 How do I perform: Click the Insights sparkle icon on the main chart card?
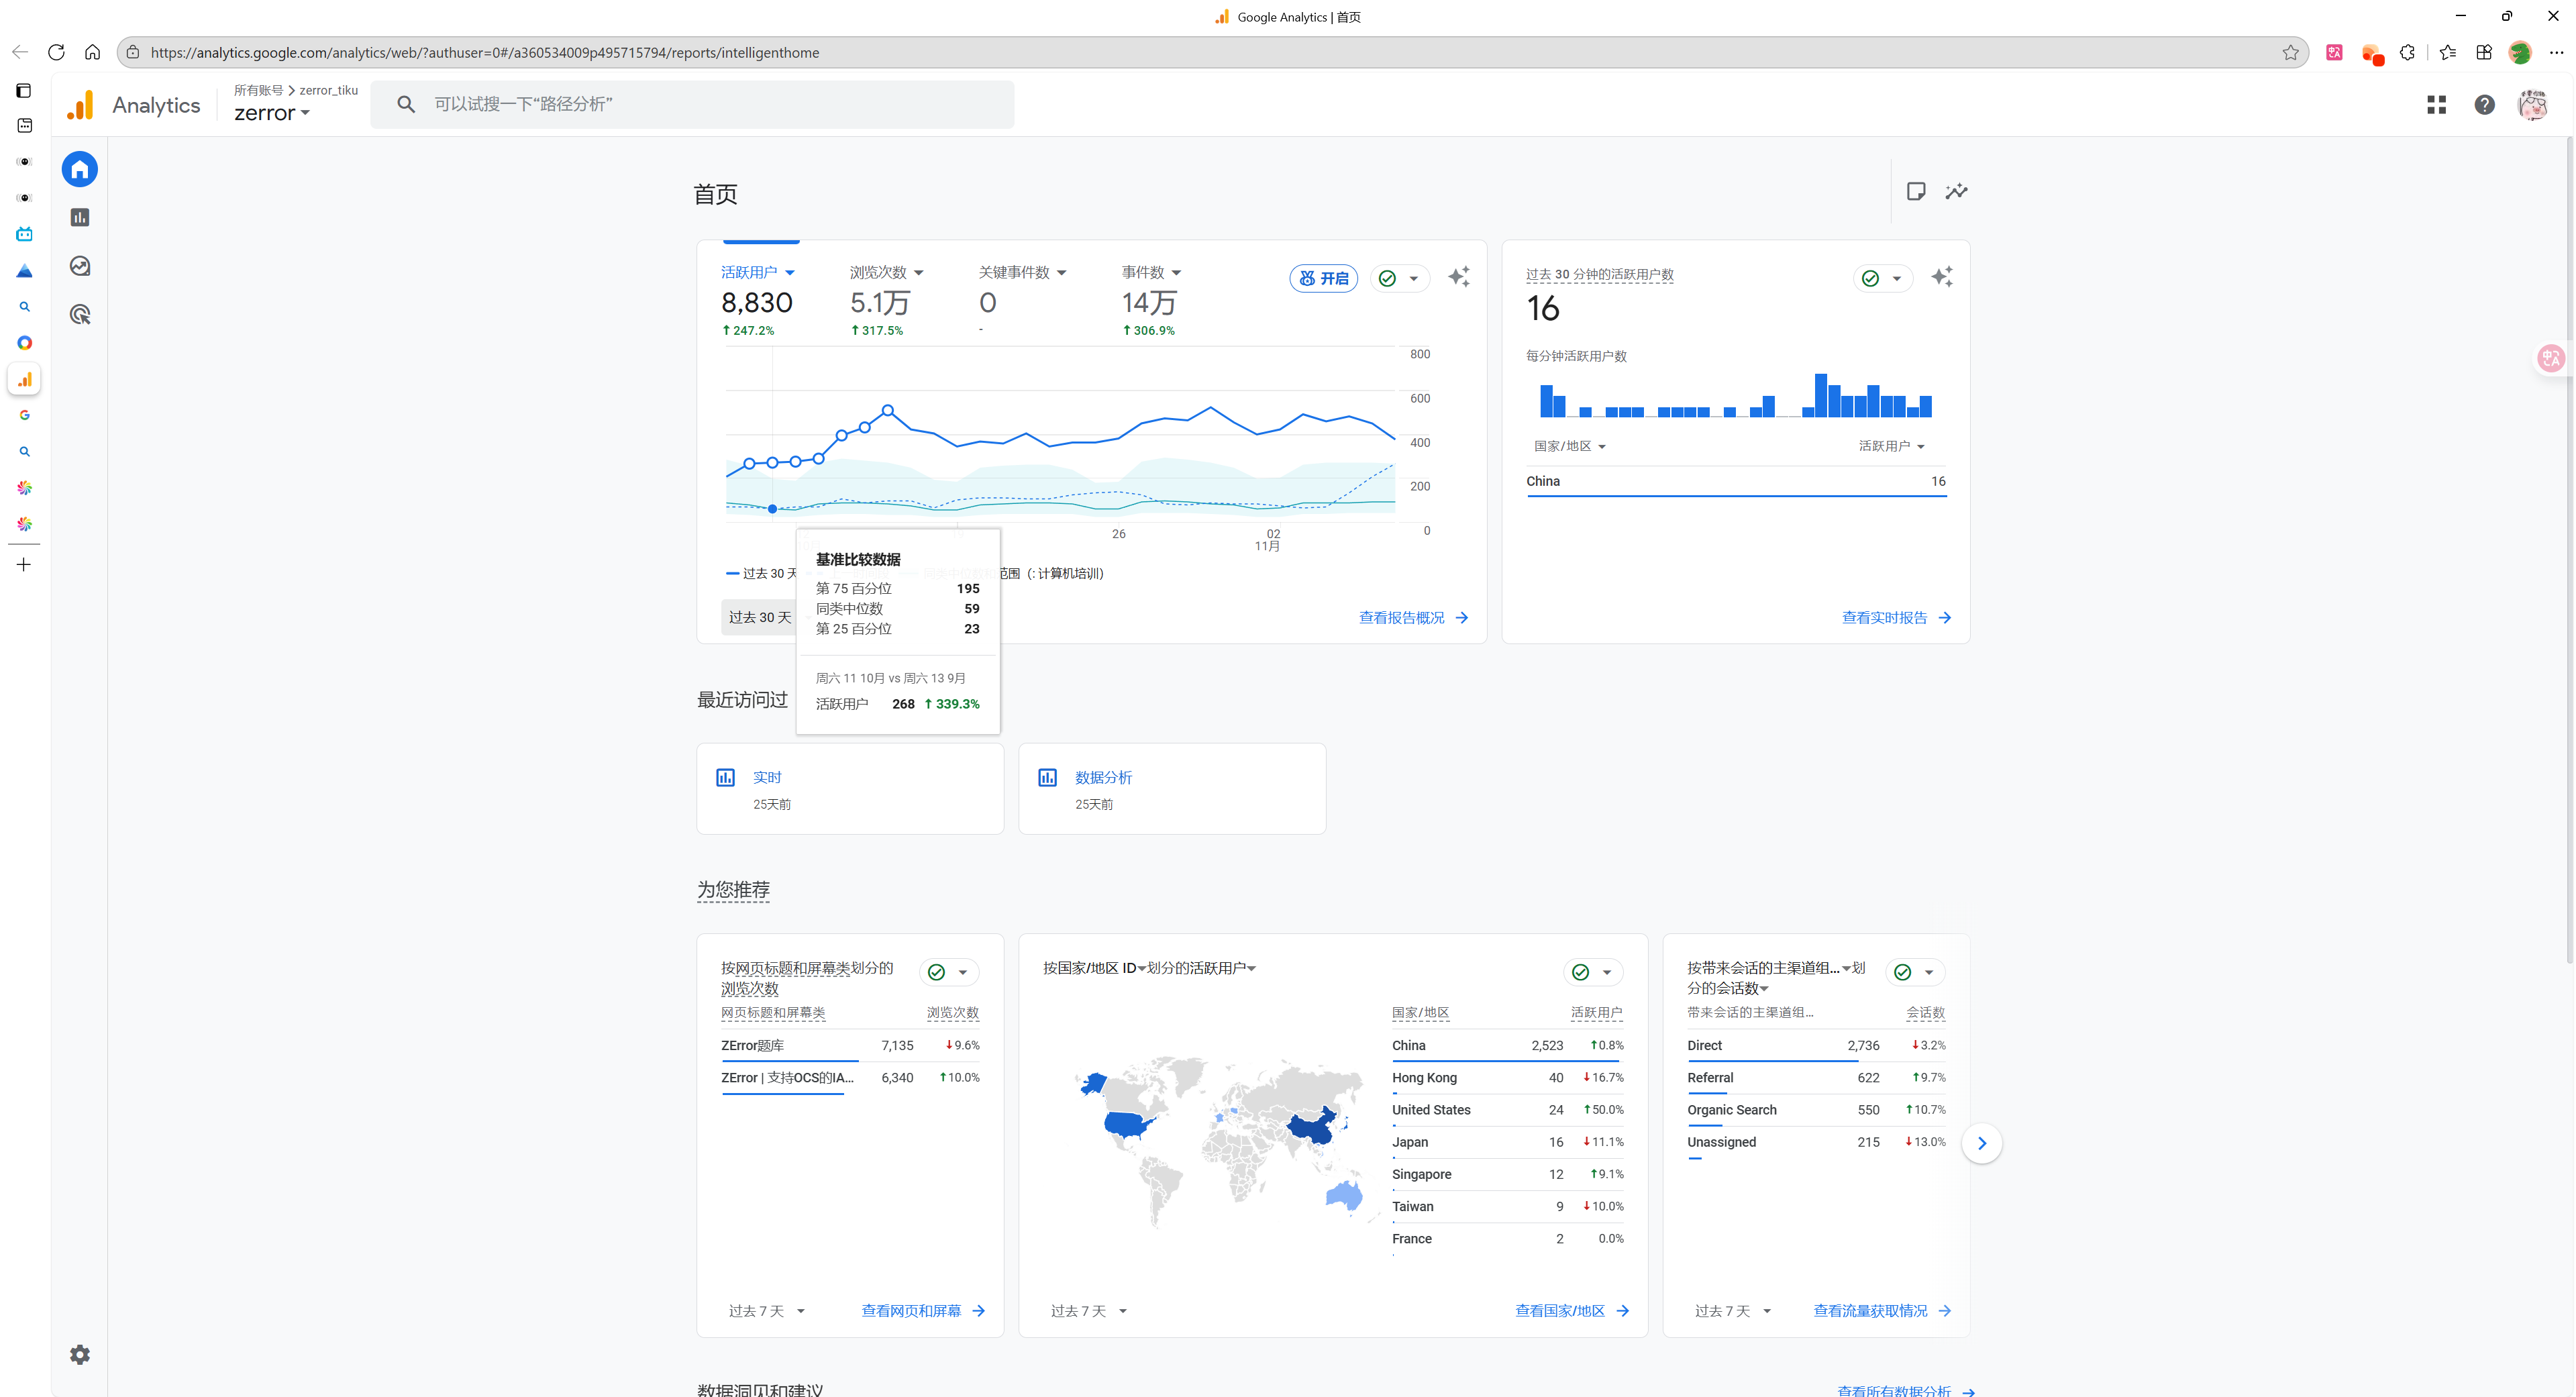pos(1459,277)
